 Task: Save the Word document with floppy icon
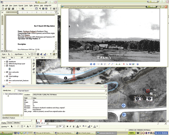pyautogui.click(x=9, y=9)
